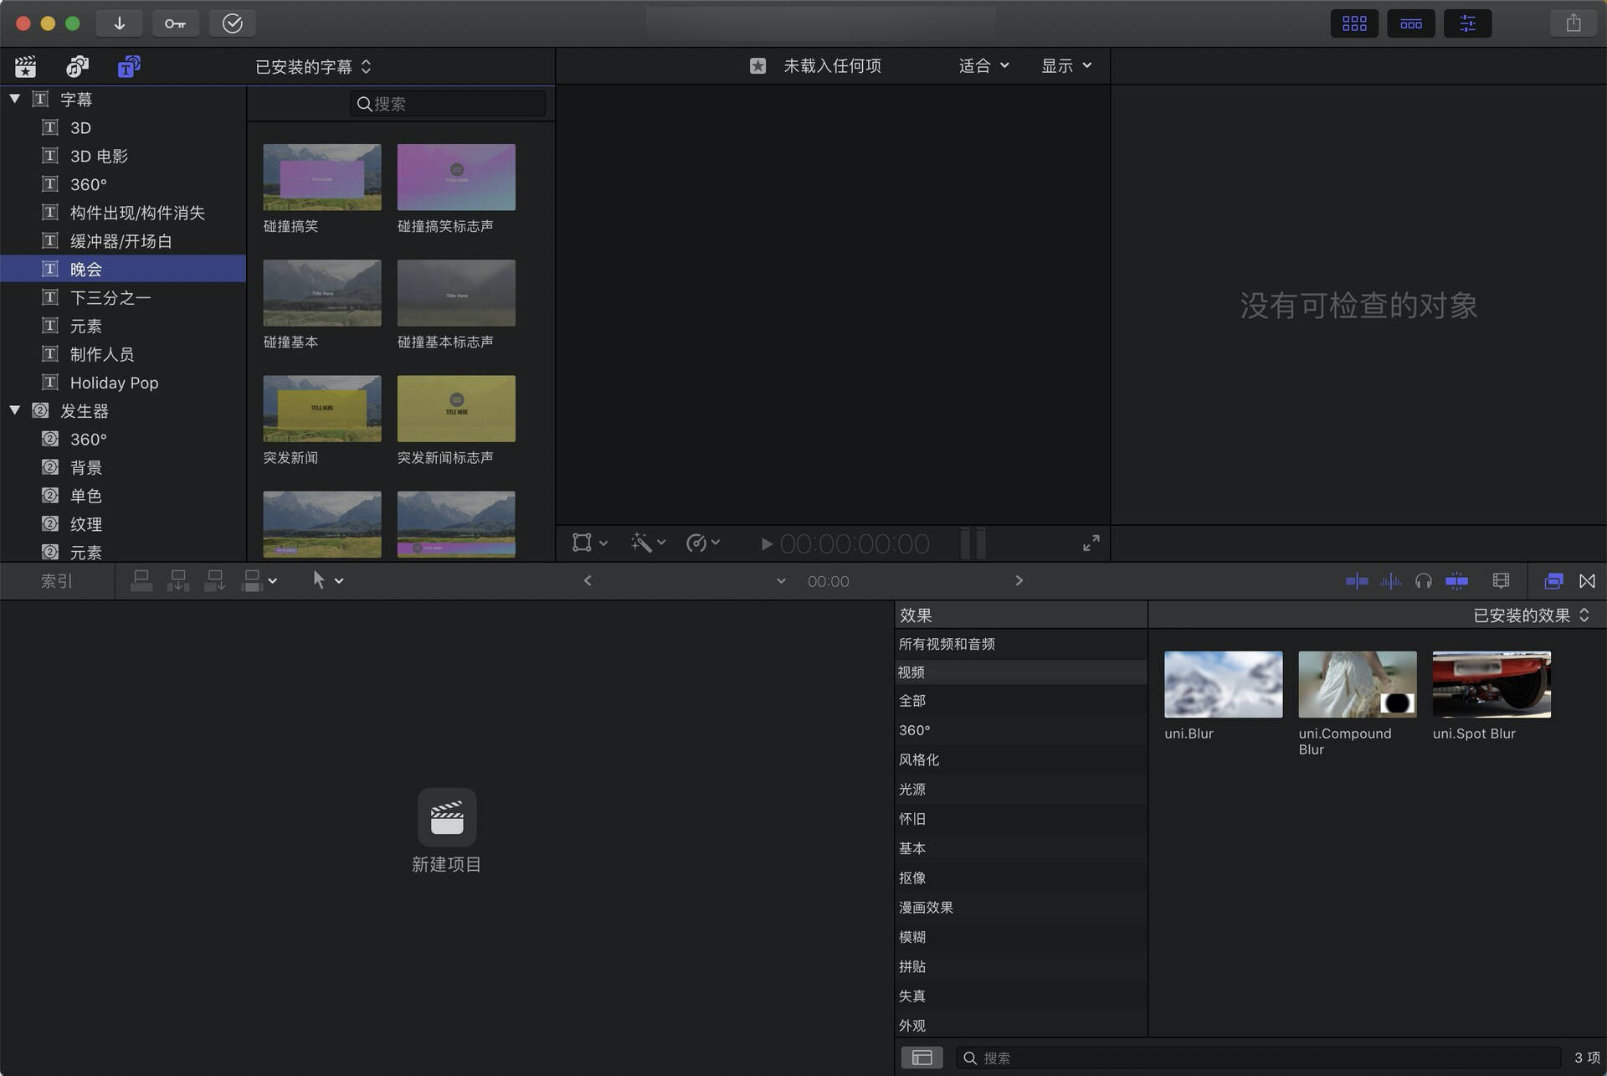The image size is (1607, 1076).
Task: Collapse the 字幕 tree group
Action: pos(15,99)
